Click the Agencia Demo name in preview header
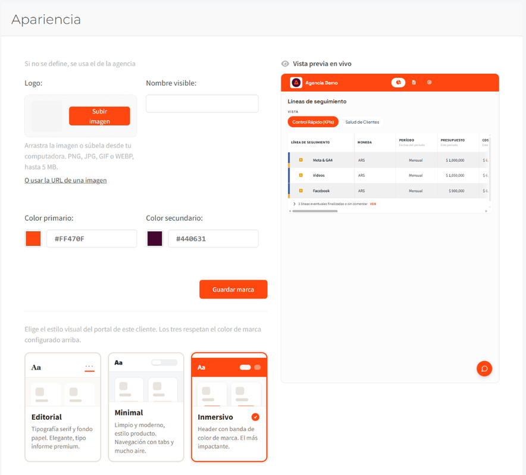 (321, 83)
